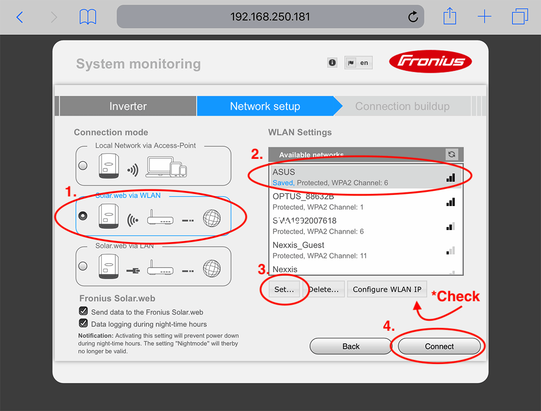The height and width of the screenshot is (411, 541).
Task: Toggle Data logging during night-time hours
Action: click(x=84, y=323)
